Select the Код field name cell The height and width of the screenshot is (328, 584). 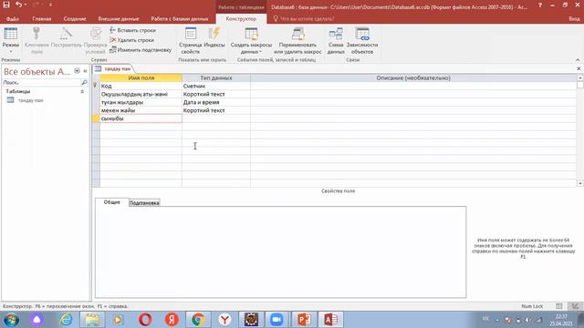141,86
